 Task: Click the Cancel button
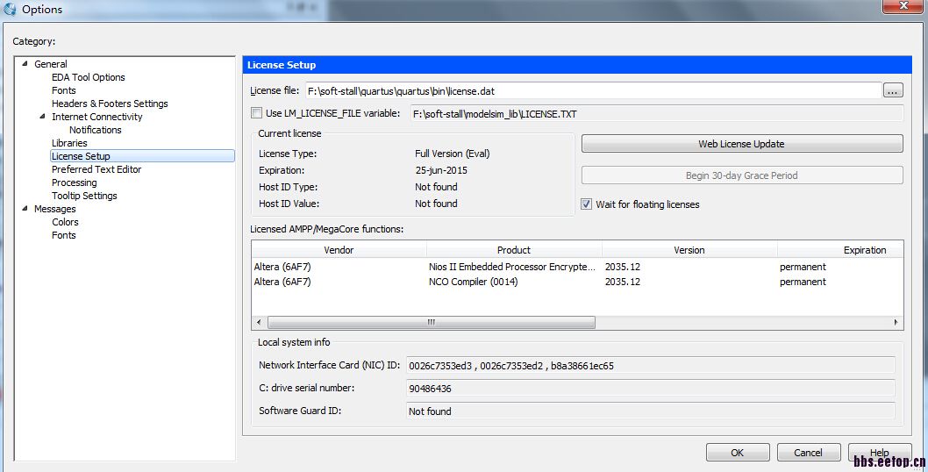coord(809,453)
